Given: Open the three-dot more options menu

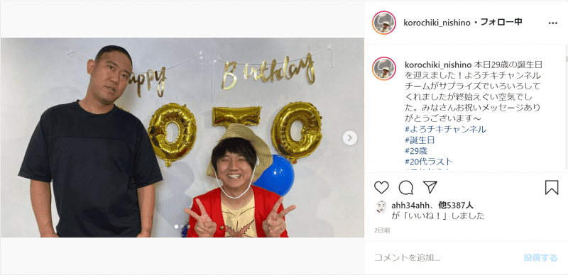Looking at the screenshot, I should 553,23.
